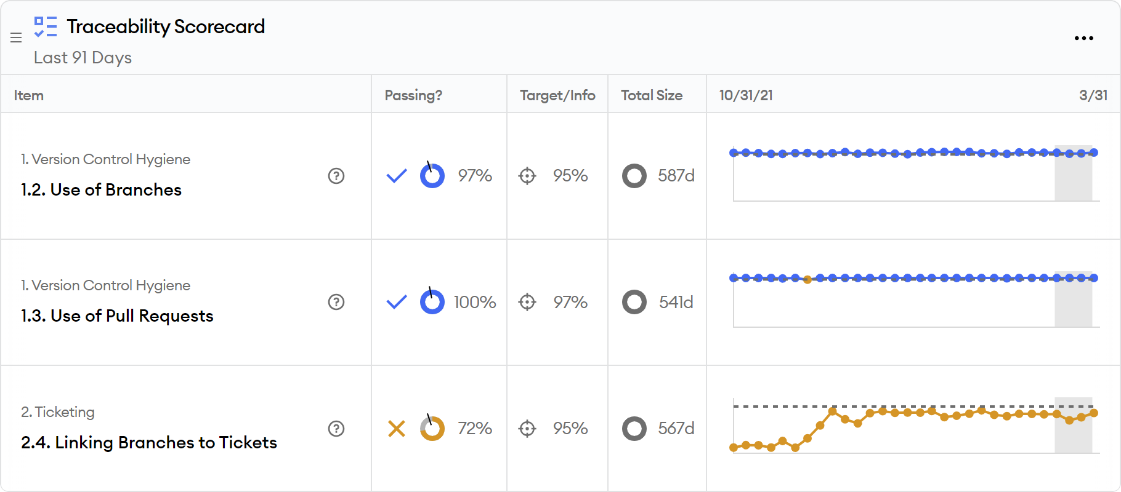Viewport: 1121px width, 492px height.
Task: Click the Last 91 Days date range label
Action: 83,58
